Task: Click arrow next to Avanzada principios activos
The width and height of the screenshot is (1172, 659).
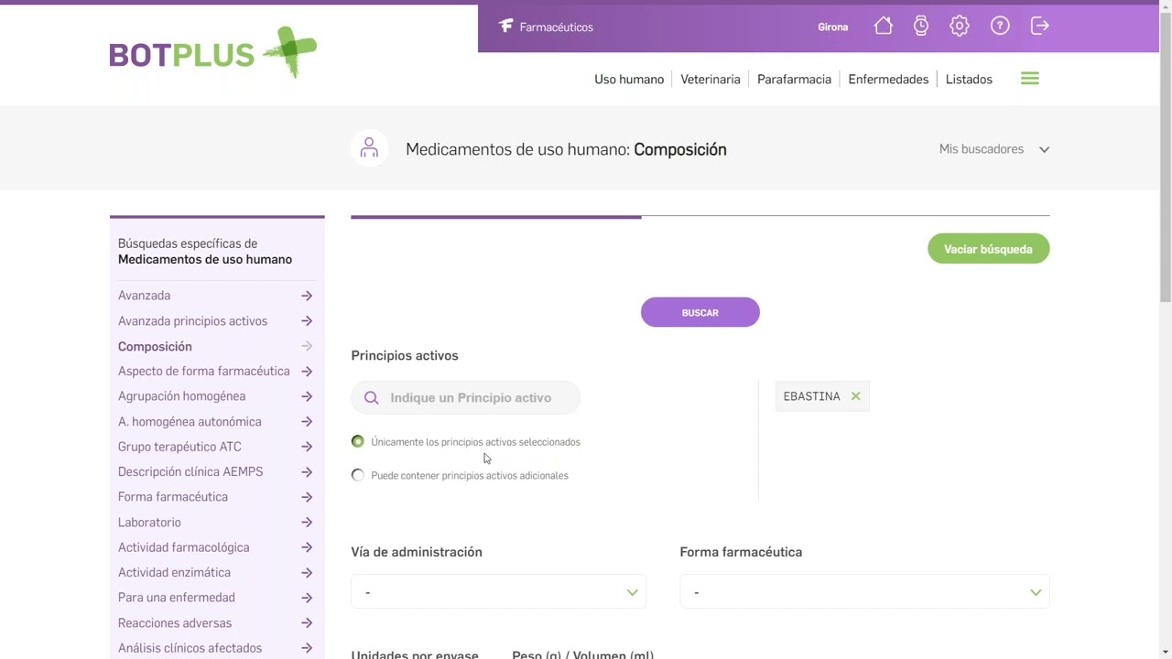Action: pyautogui.click(x=307, y=321)
